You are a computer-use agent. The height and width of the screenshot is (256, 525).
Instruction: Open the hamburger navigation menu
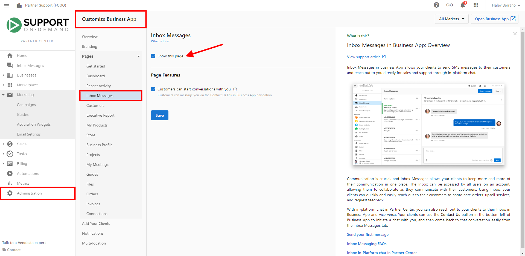click(7, 5)
